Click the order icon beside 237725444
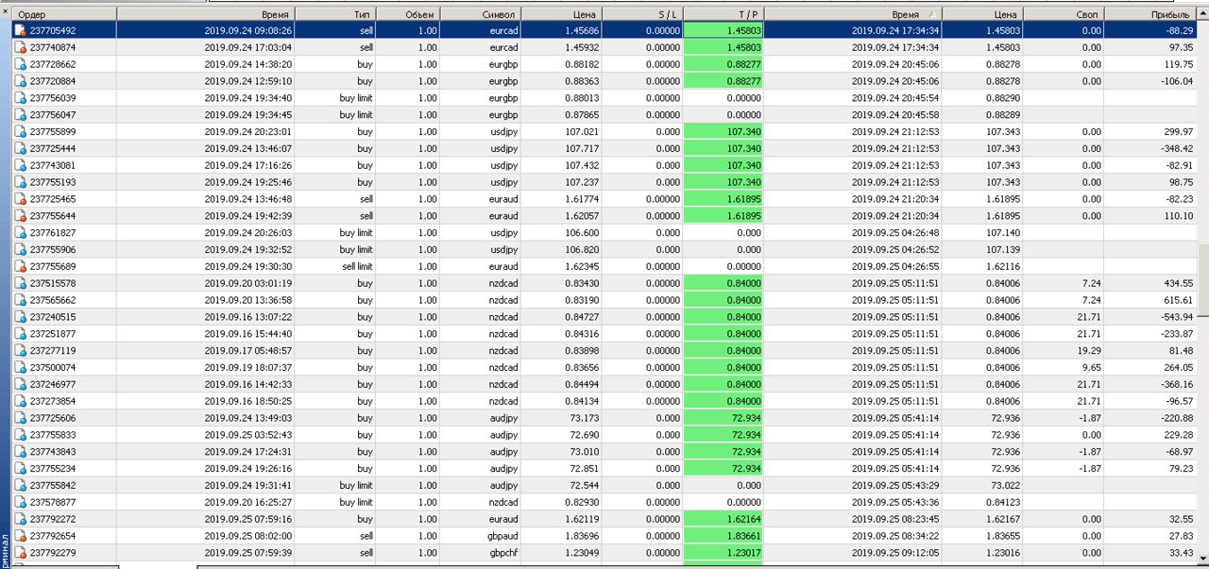The height and width of the screenshot is (569, 1209). click(20, 148)
